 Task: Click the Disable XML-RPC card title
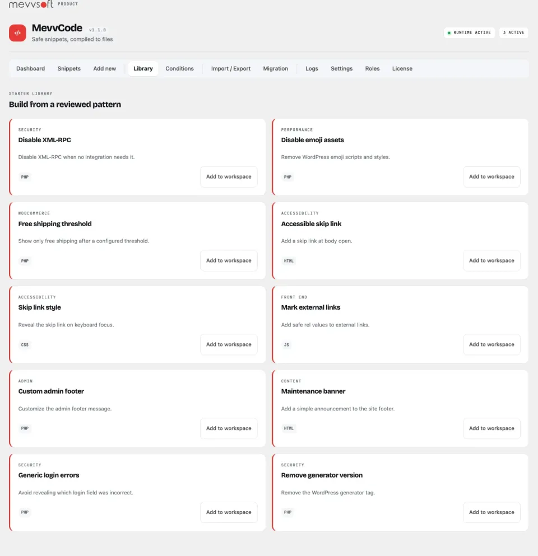pyautogui.click(x=44, y=140)
